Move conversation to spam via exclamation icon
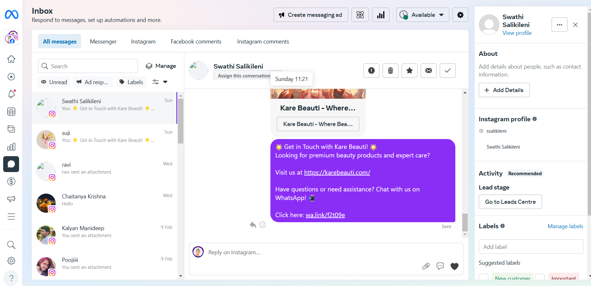 point(371,70)
